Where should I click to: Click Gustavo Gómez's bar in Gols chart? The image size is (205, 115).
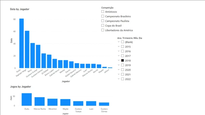(x=44, y=61)
